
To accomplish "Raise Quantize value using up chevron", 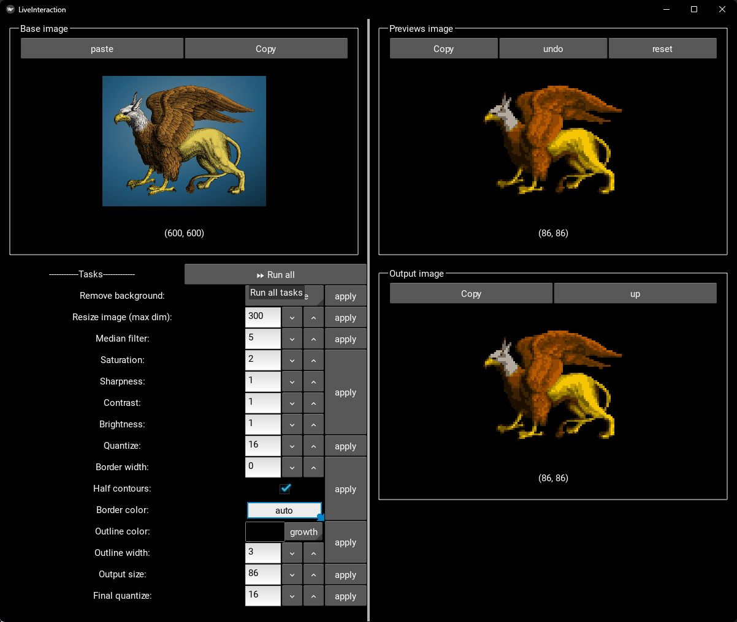I will 313,446.
